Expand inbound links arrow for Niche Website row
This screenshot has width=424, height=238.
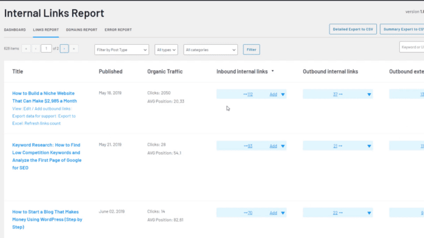pyautogui.click(x=283, y=94)
